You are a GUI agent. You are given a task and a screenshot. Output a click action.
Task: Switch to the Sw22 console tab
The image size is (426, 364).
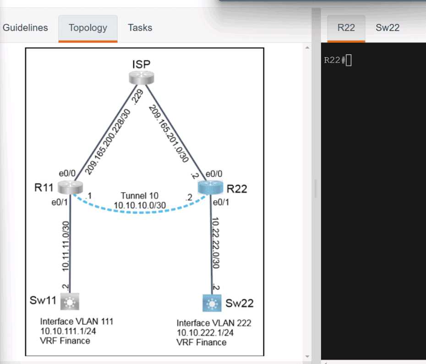coord(388,27)
